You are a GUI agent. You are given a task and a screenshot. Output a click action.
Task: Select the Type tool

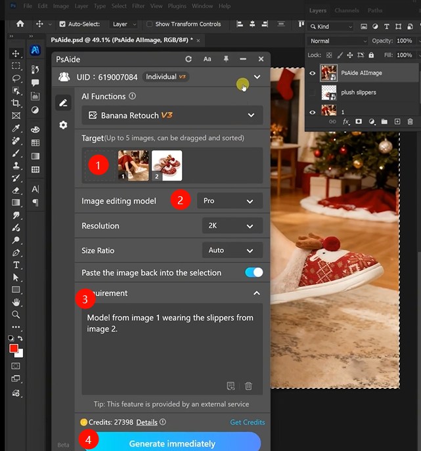click(x=16, y=265)
